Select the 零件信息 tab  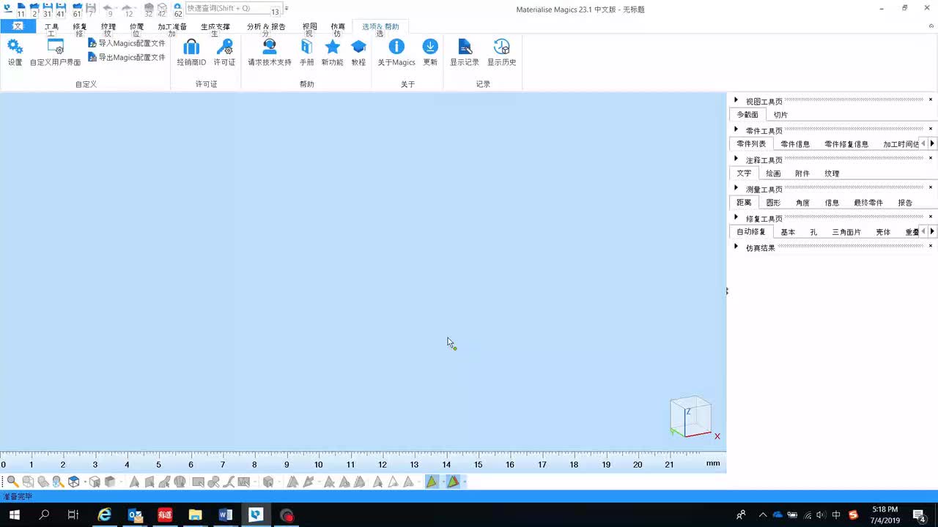tap(795, 144)
